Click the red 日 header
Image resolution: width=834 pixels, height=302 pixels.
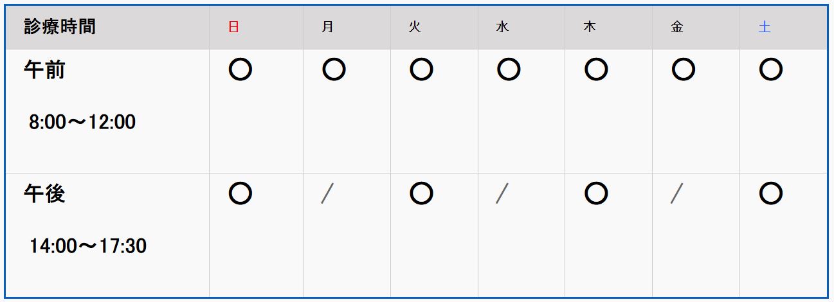point(234,28)
